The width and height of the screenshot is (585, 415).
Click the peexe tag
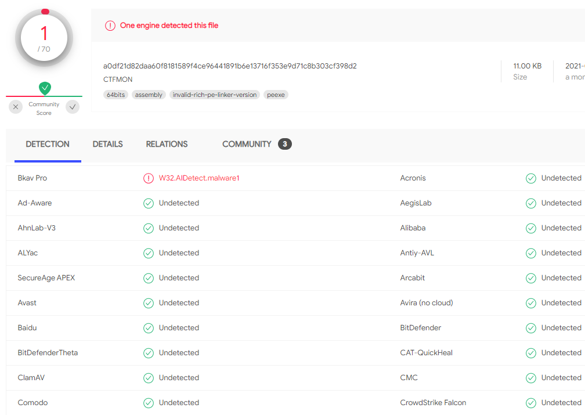coord(276,95)
